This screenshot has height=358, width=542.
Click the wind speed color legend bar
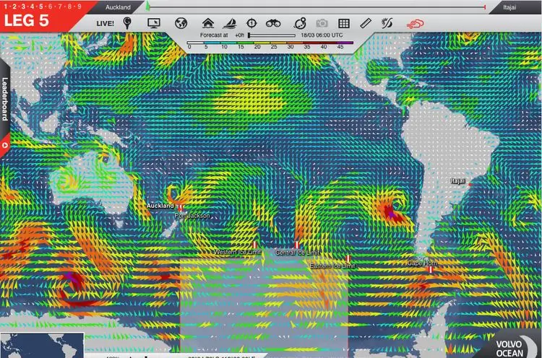(x=270, y=43)
